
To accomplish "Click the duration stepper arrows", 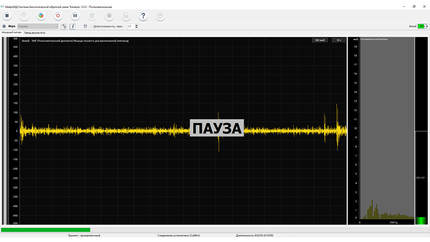I will 137,26.
